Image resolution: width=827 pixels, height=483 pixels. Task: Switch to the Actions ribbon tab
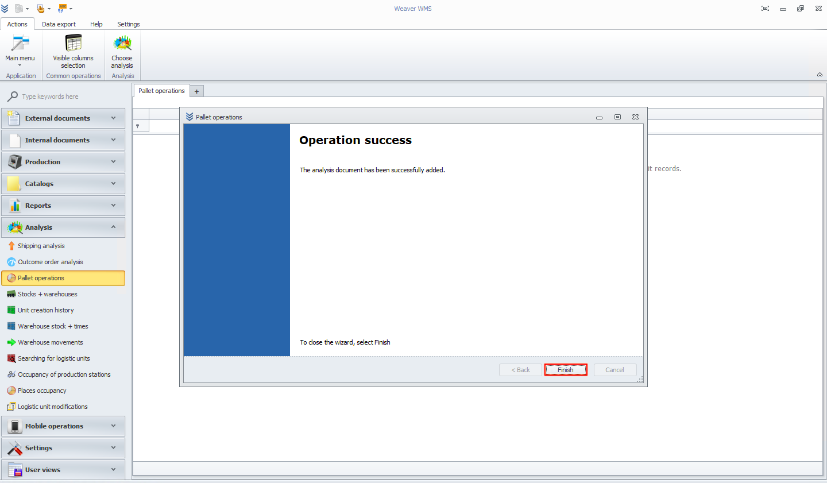pos(17,24)
